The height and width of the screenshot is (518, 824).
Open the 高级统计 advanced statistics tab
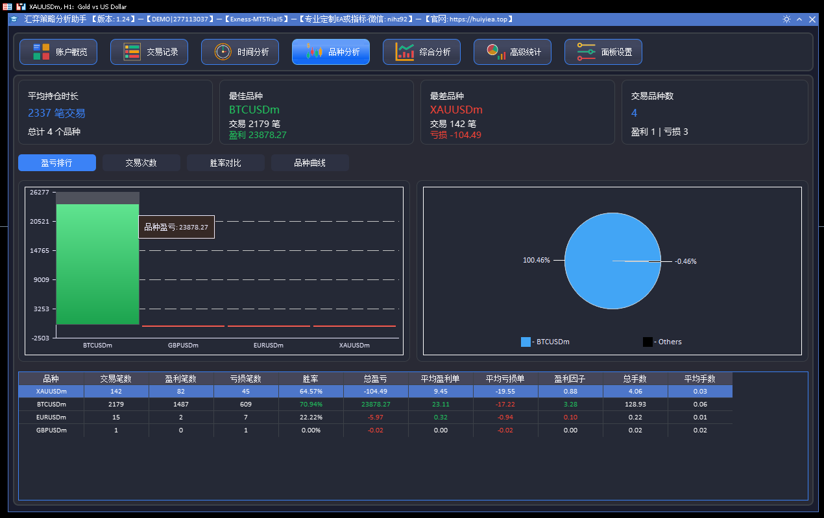point(513,52)
